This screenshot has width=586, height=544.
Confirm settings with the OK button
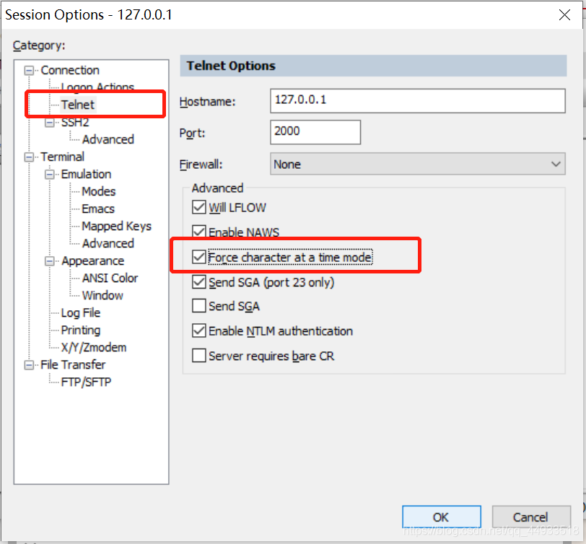(x=441, y=517)
